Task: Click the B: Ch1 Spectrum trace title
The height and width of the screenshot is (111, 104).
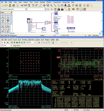Action: pos(13,79)
